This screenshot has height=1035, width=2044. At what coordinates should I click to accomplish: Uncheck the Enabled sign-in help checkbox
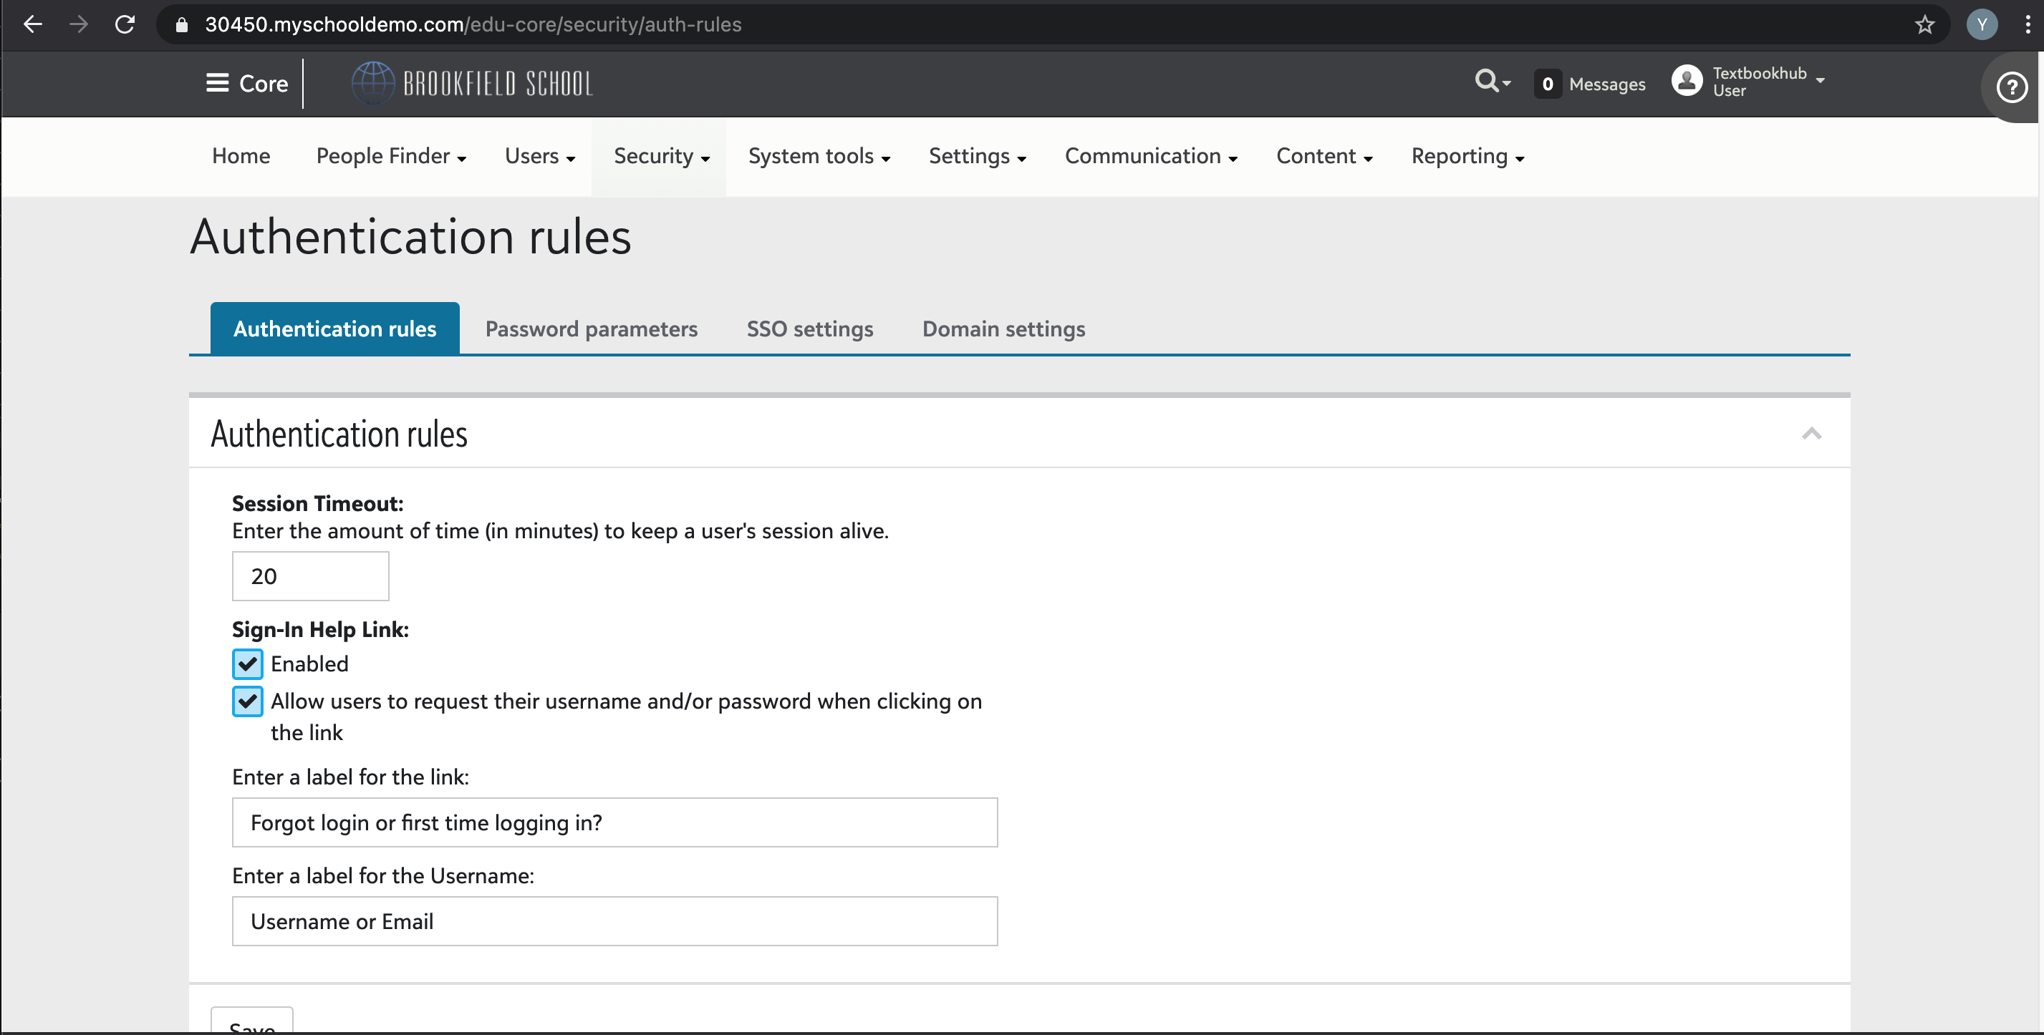pyautogui.click(x=248, y=664)
